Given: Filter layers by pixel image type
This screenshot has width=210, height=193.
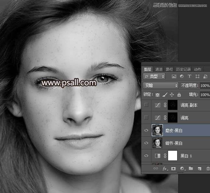Looking at the screenshot, I should (x=174, y=76).
